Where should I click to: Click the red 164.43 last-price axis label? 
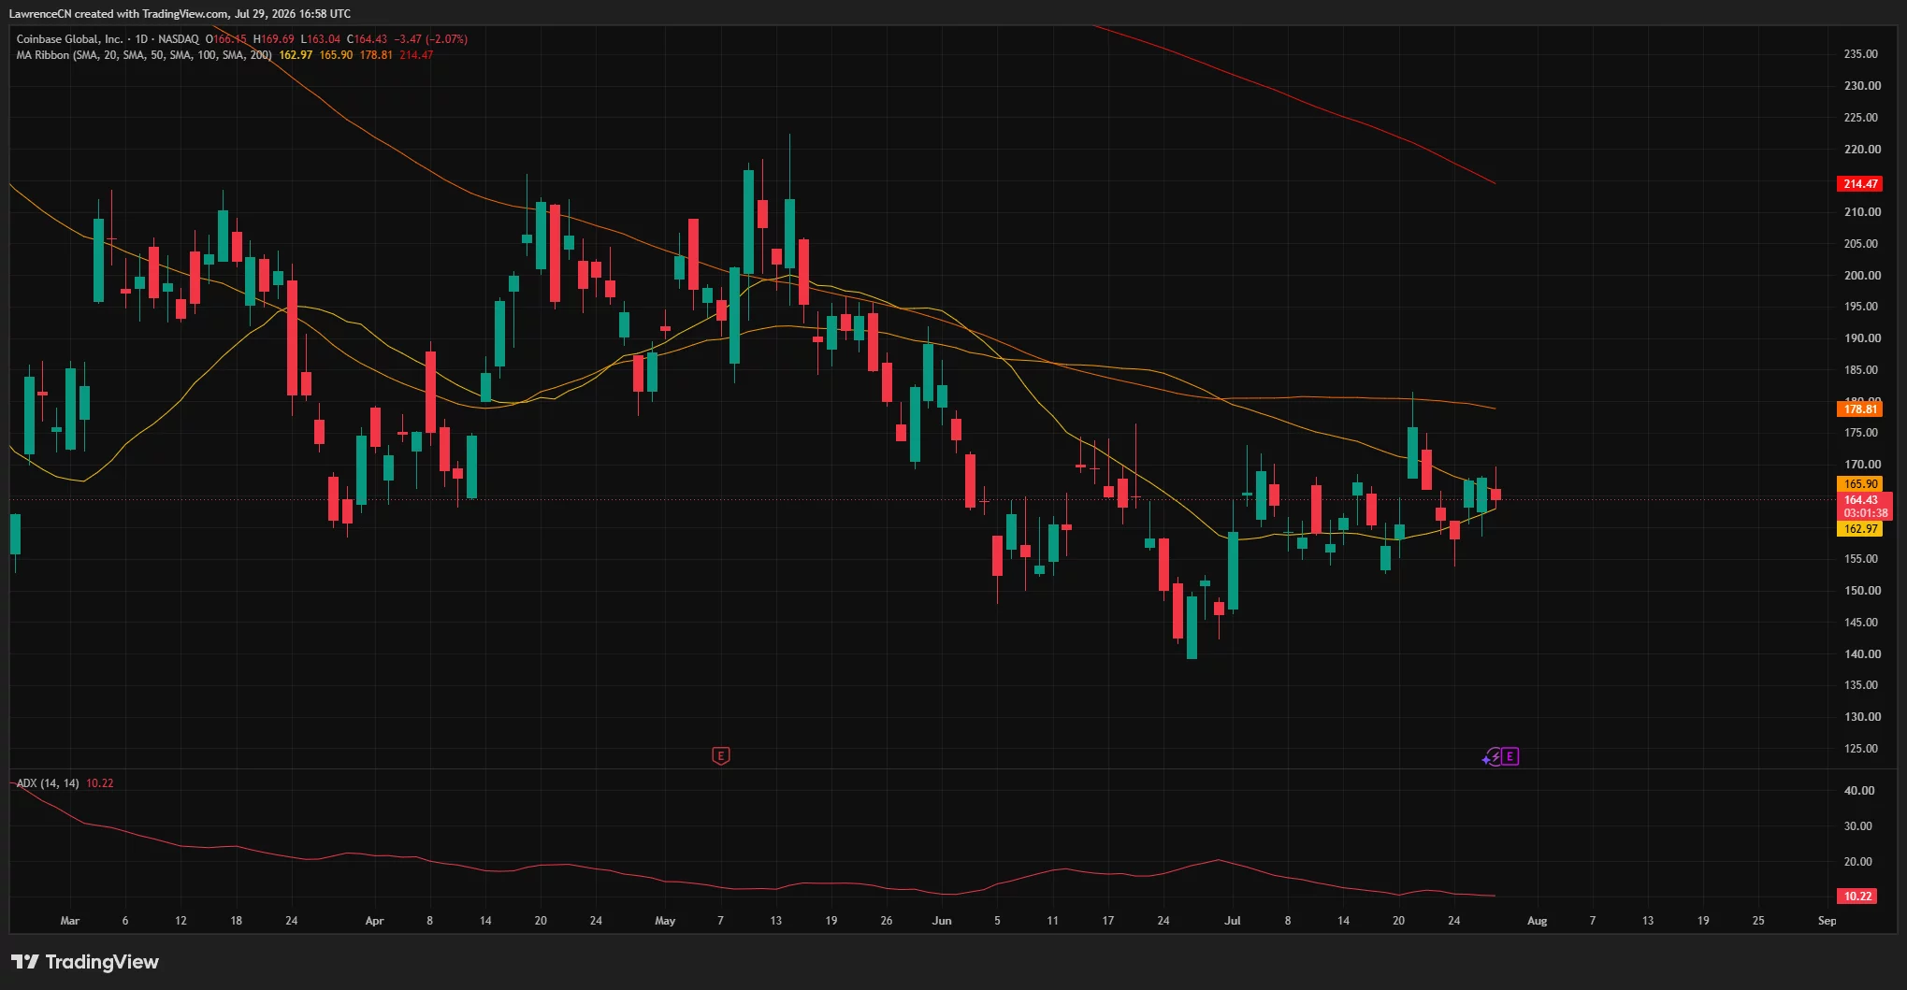[1860, 500]
